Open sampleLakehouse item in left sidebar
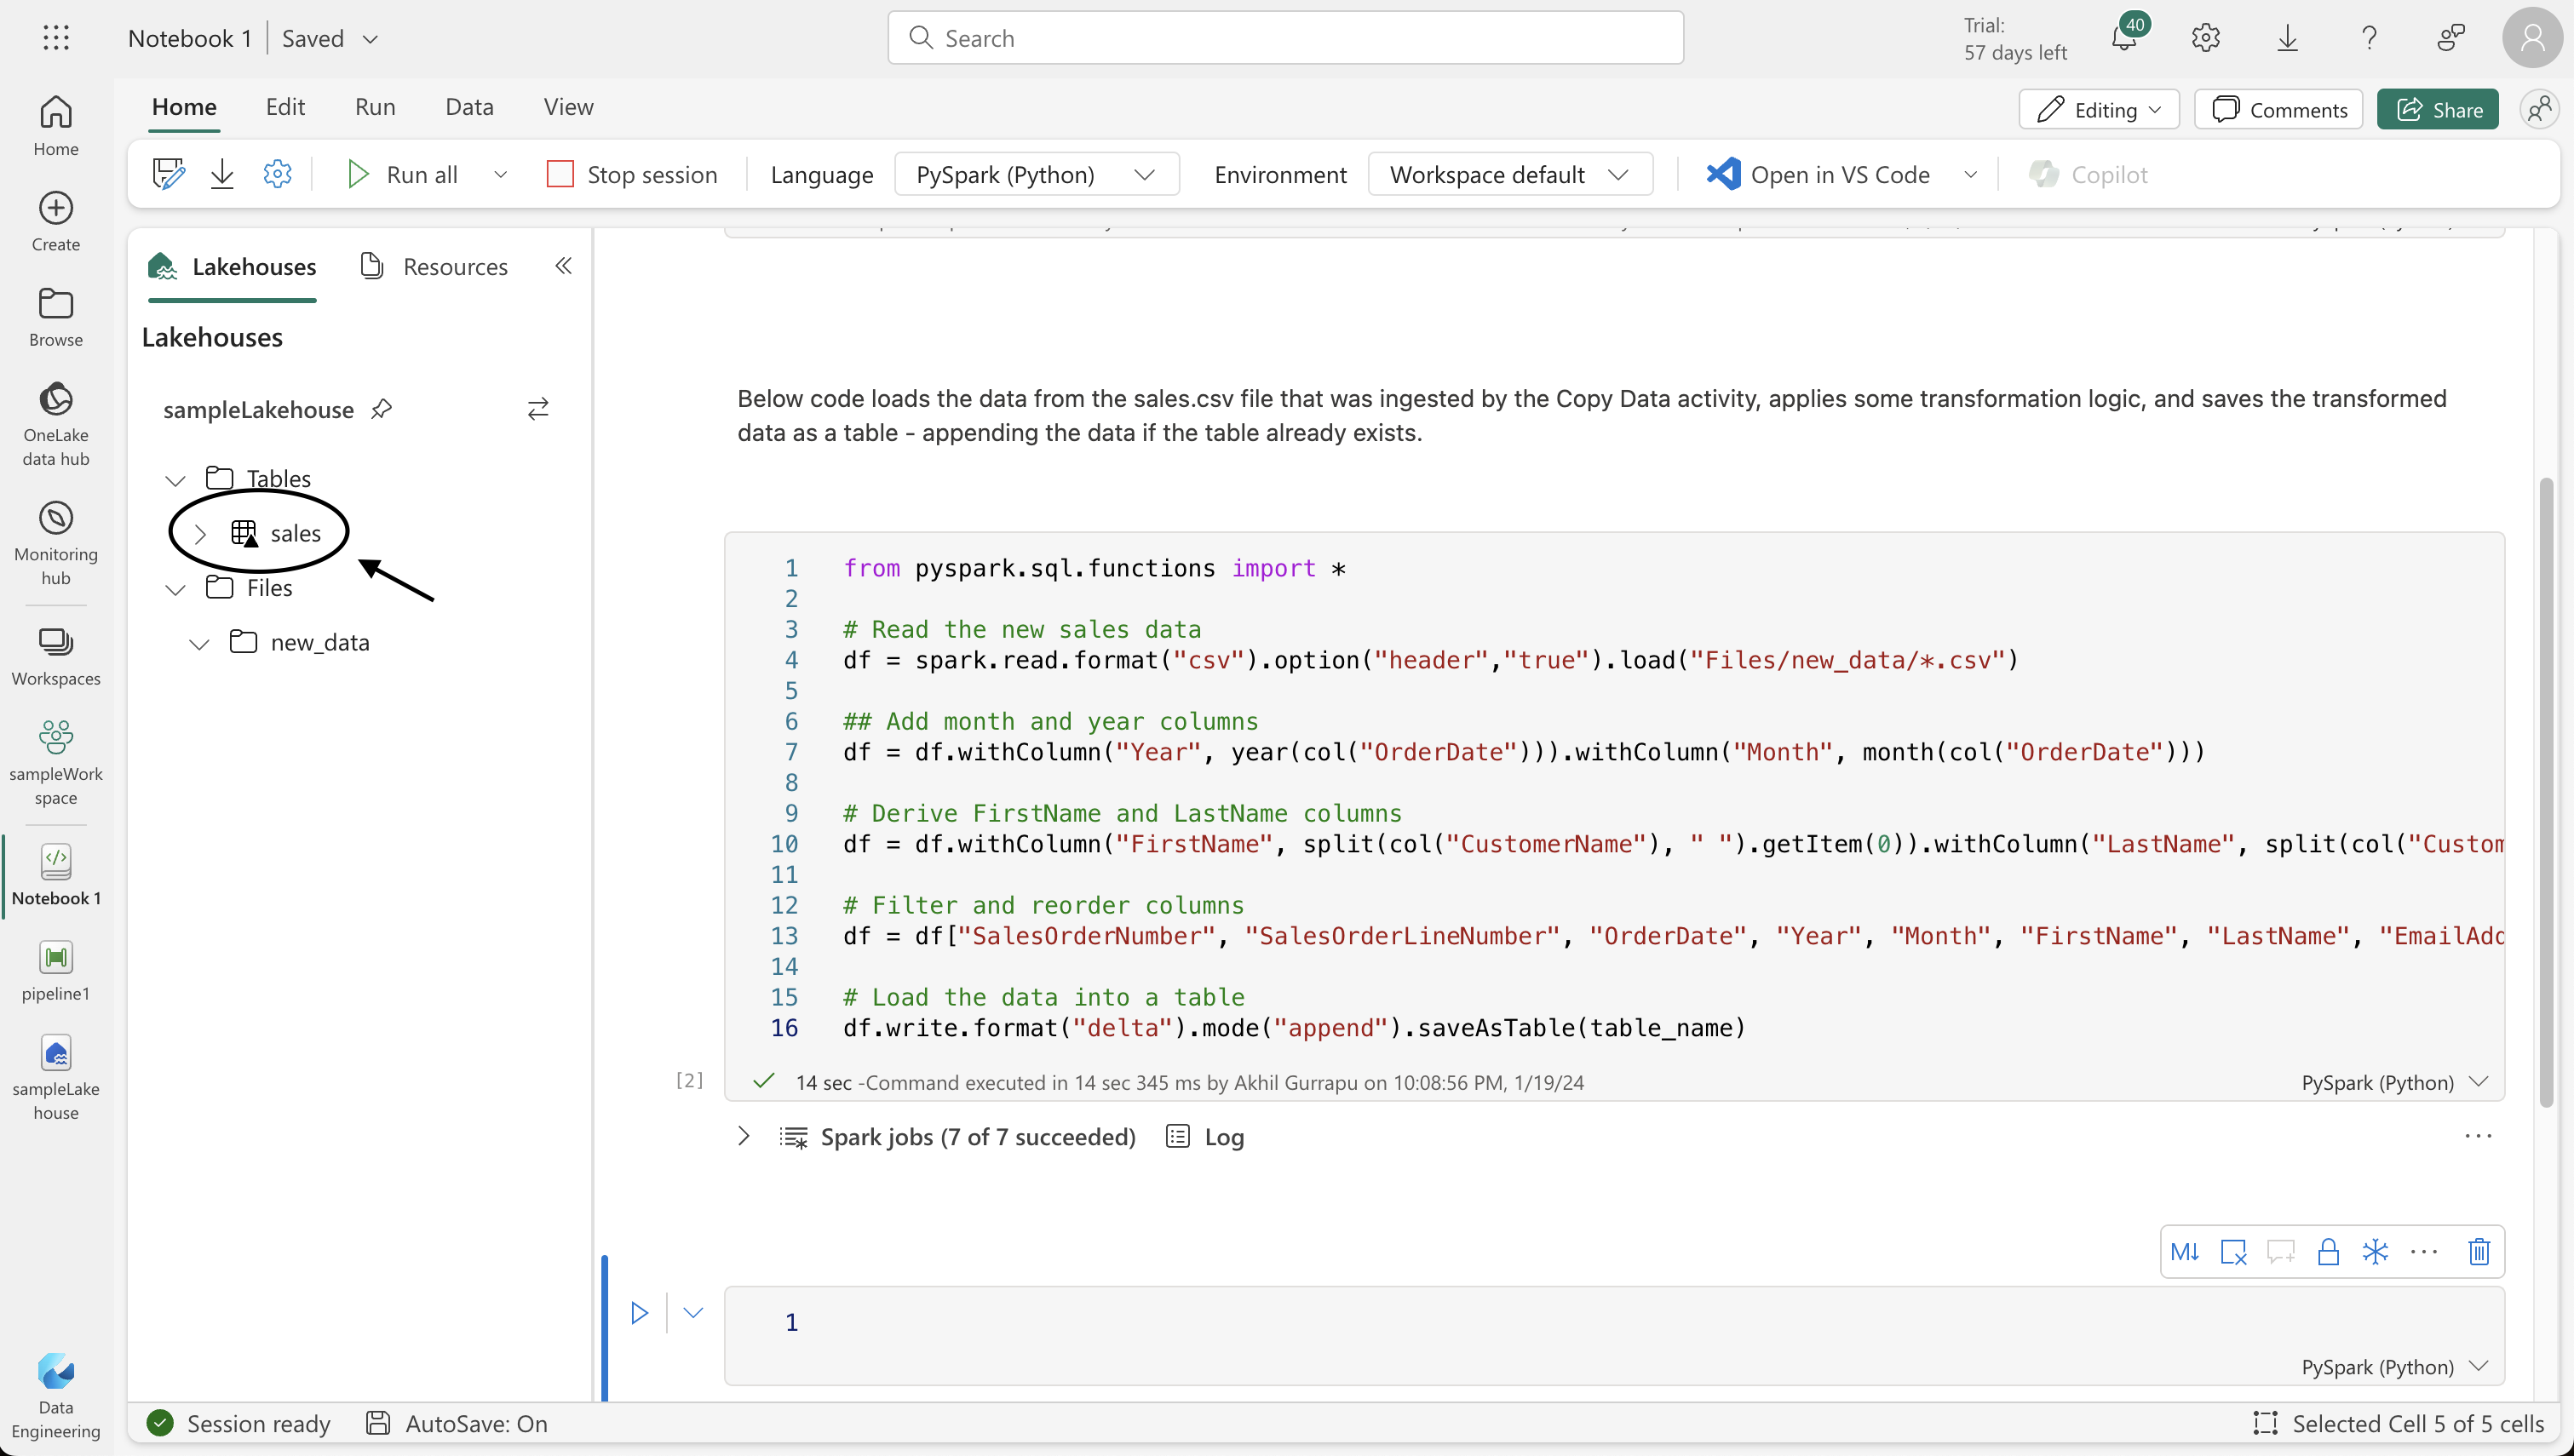The height and width of the screenshot is (1456, 2574). click(56, 1078)
